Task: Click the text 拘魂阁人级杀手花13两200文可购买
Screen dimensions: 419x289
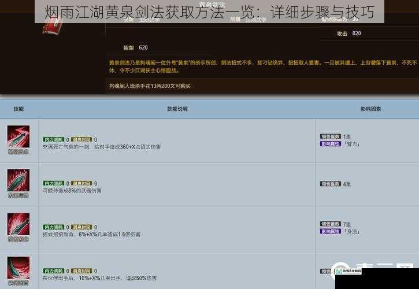Action: coord(150,86)
